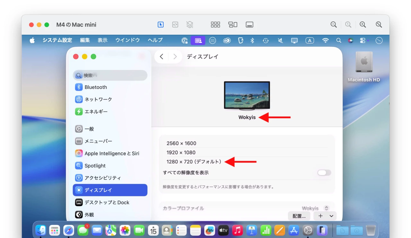Screen dimensions: 411x238
Task: Toggle the すべての解像度を表示 switch
Action: point(324,173)
